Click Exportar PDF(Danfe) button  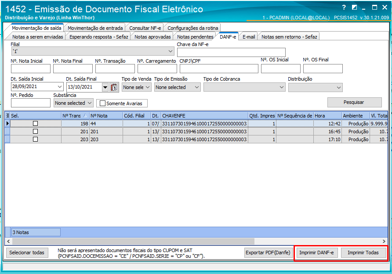(268, 253)
